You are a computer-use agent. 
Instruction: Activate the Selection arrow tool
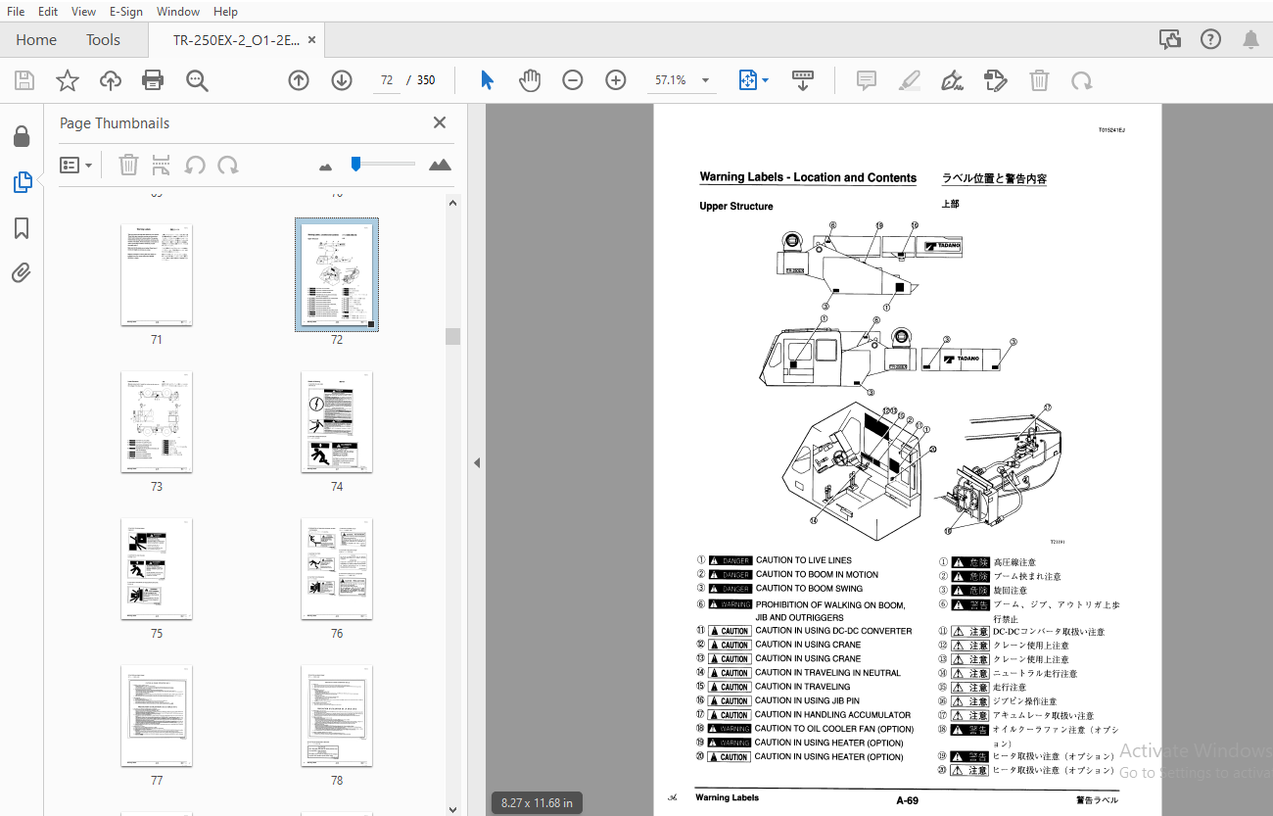point(487,80)
